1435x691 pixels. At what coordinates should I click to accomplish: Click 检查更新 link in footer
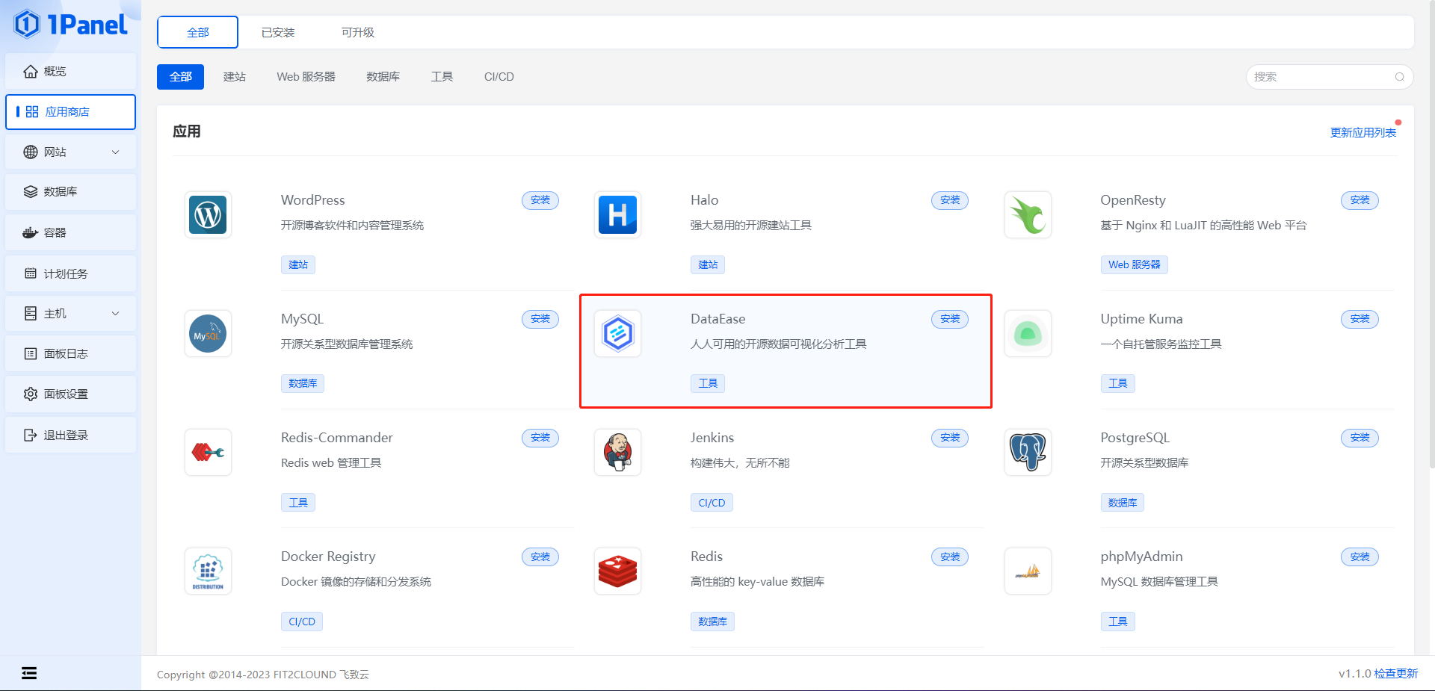coord(1395,673)
